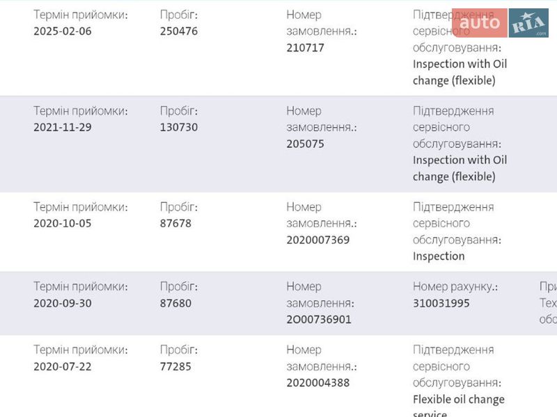This screenshot has height=417, width=557.
Task: Select order number 210717
Action: (x=306, y=48)
